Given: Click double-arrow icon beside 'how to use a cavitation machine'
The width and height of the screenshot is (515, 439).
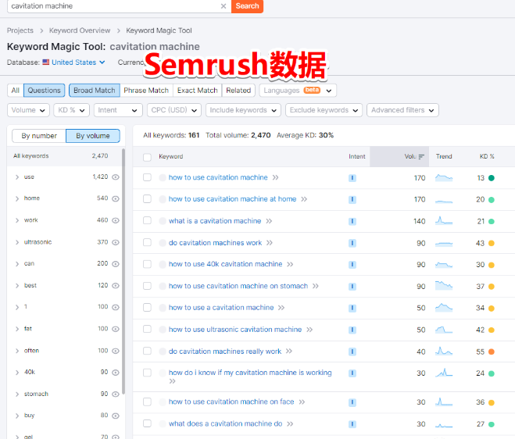Looking at the screenshot, I should click(x=281, y=308).
